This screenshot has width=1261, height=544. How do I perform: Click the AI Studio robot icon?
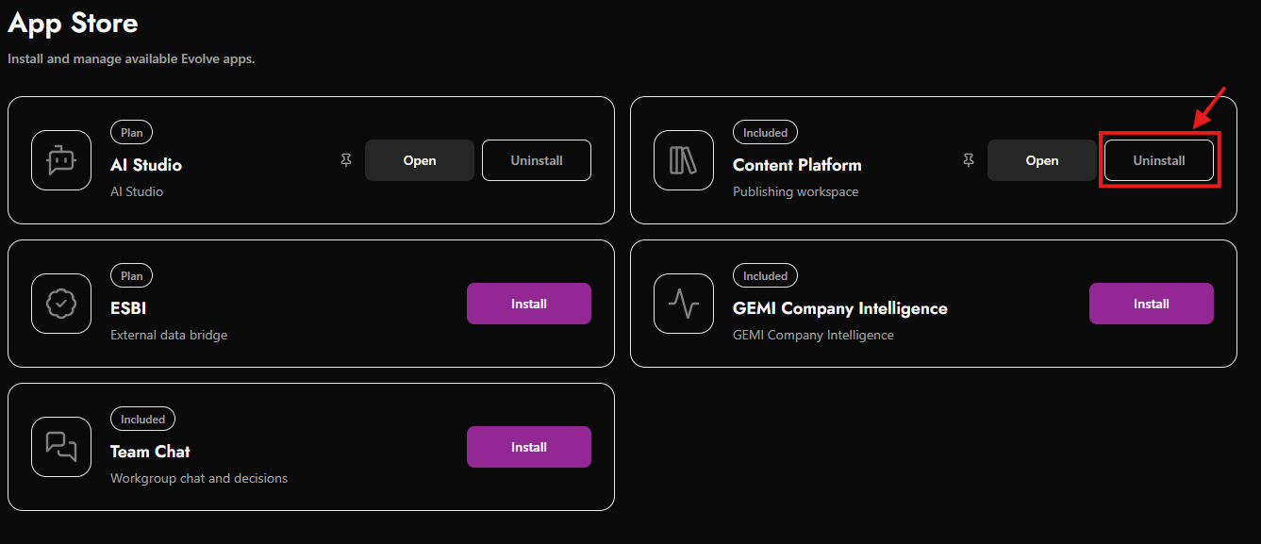pos(61,160)
